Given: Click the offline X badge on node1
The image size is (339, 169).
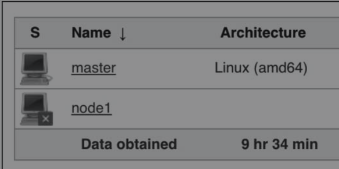Looking at the screenshot, I should [45, 119].
